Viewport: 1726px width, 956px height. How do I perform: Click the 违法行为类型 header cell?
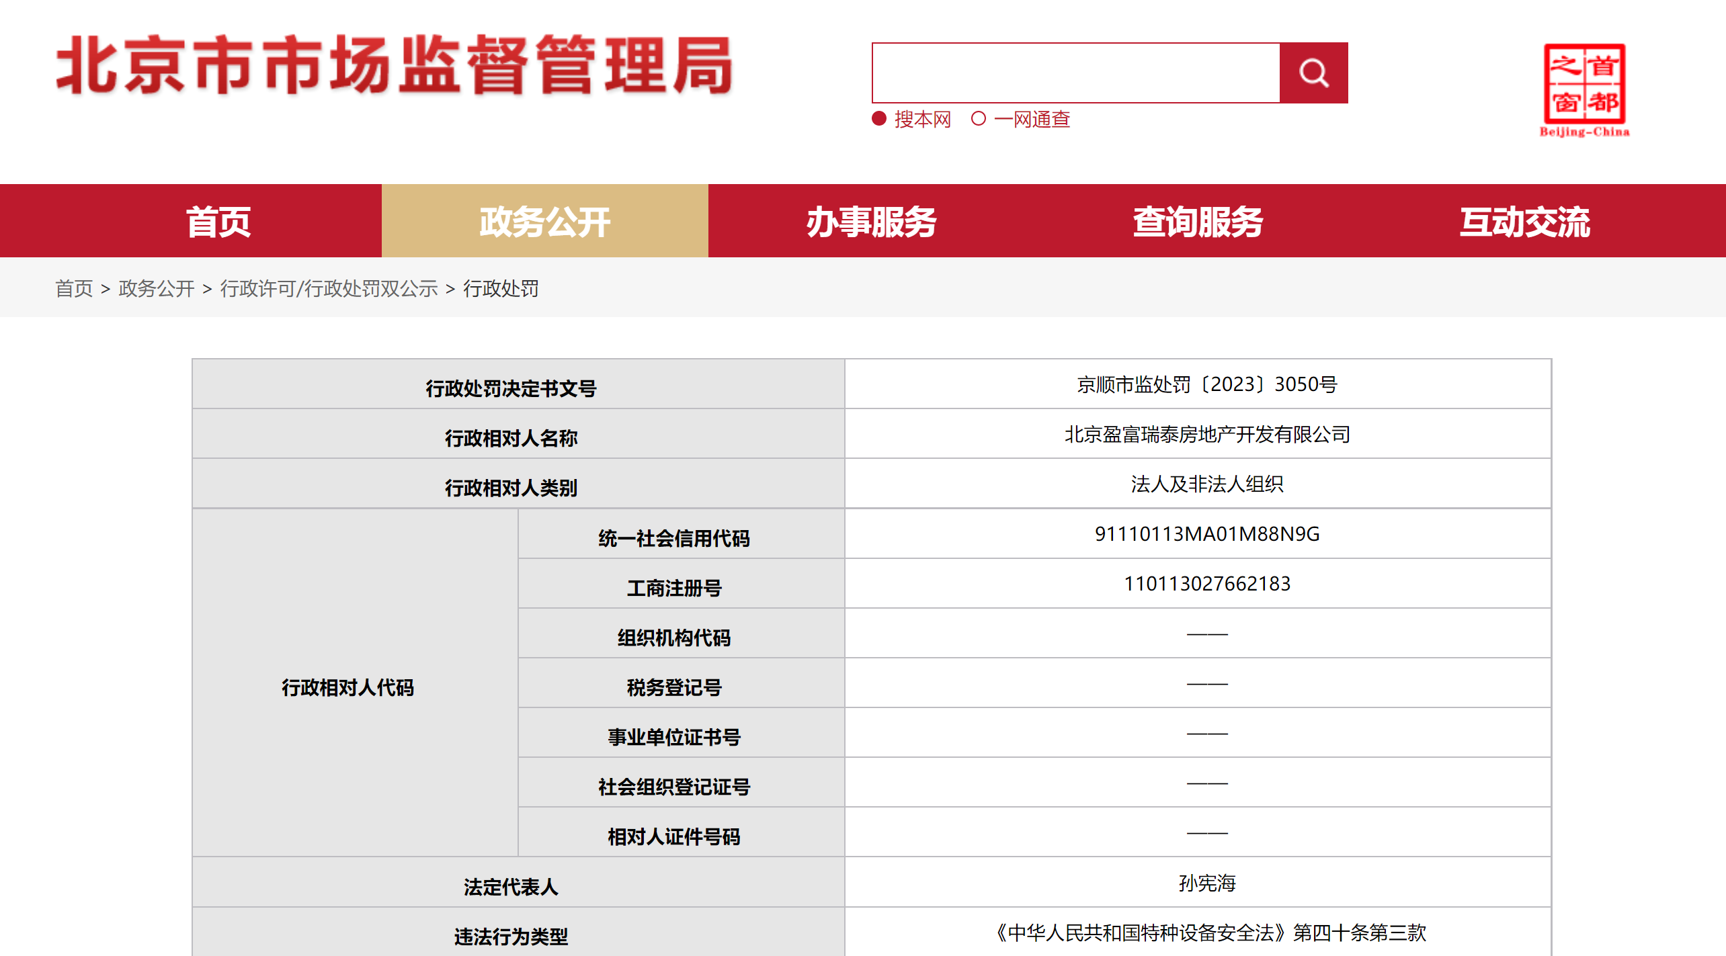518,932
